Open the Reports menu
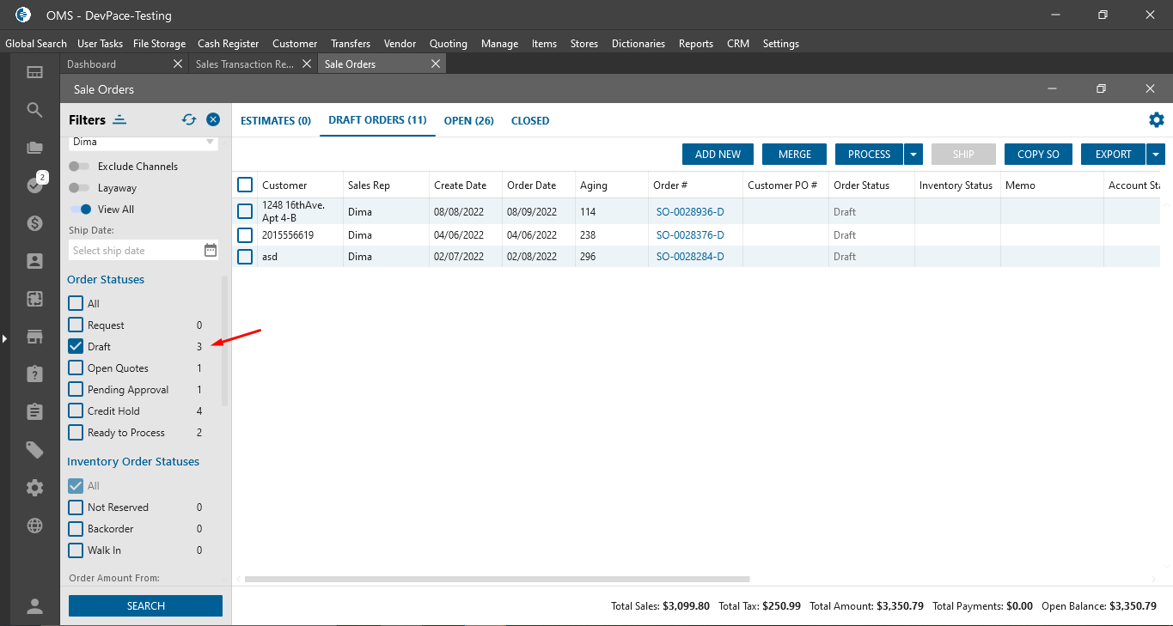The image size is (1173, 626). tap(695, 44)
